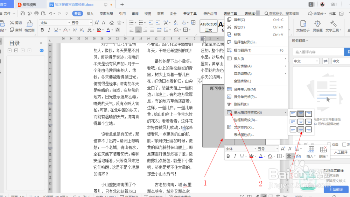Click the Undo arrow icon

50,14
